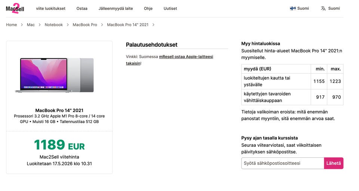Select the Myy hintaluokissa heading
The image size is (359, 191).
click(261, 43)
